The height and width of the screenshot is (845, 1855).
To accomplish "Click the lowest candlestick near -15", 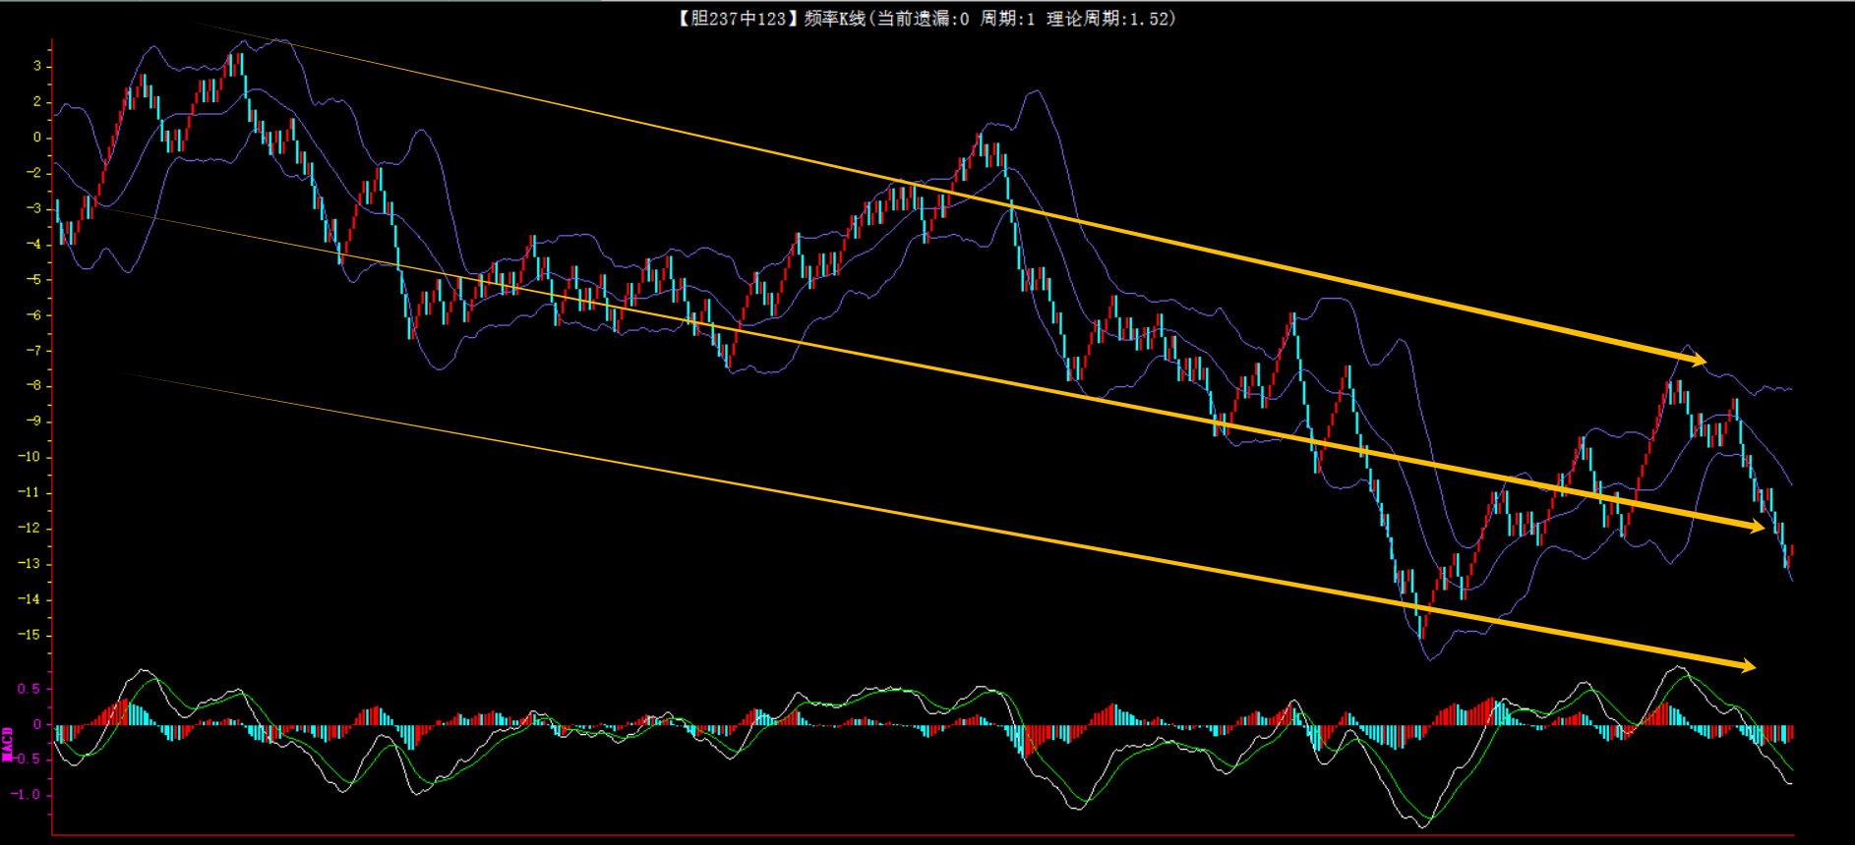I will (x=1422, y=624).
